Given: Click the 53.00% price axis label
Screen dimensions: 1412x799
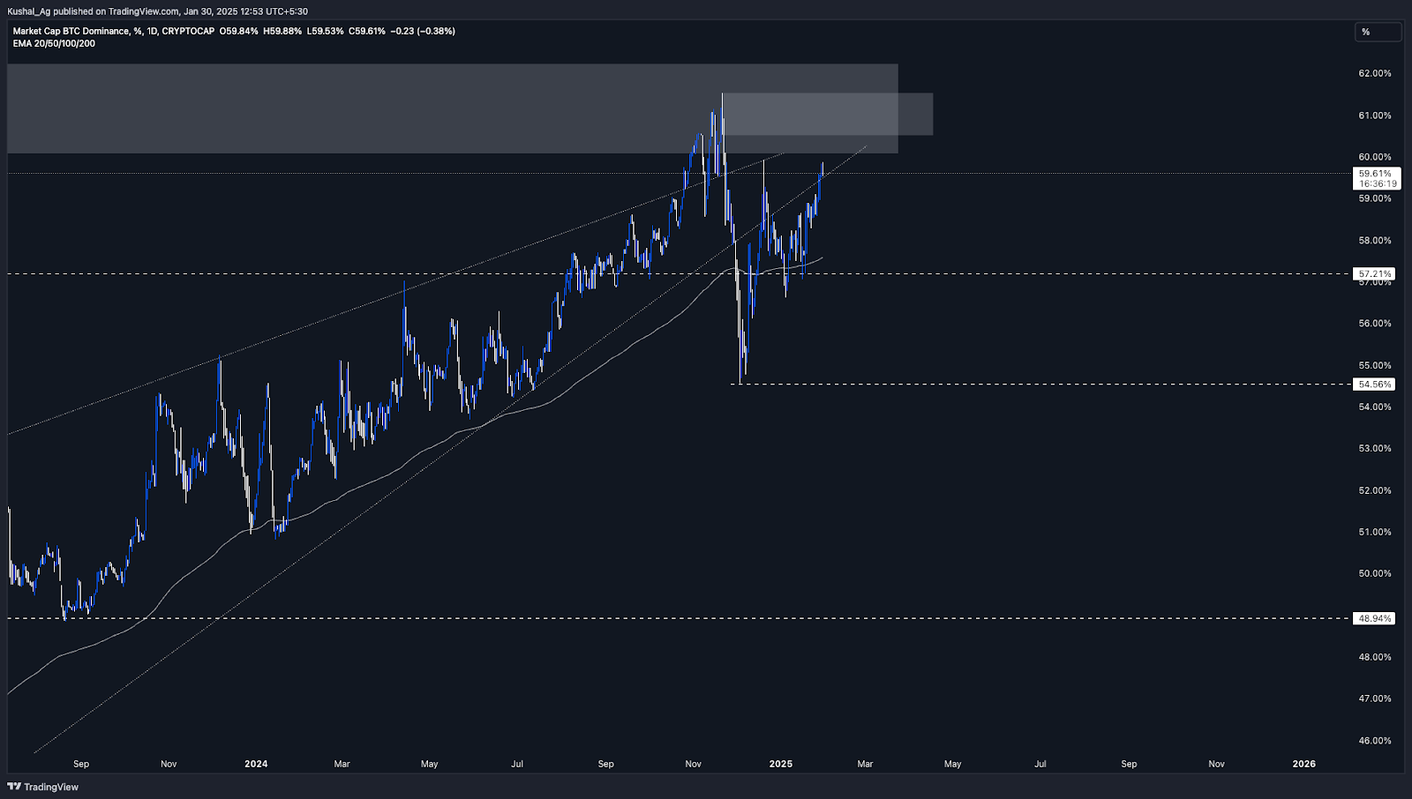Looking at the screenshot, I should [1375, 449].
